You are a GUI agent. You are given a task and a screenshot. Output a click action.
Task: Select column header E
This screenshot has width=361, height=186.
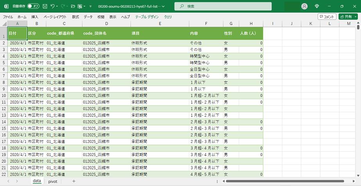[x=160, y=24]
